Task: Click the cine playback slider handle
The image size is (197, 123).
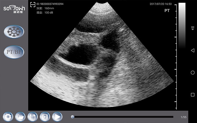Action: click(x=73, y=117)
